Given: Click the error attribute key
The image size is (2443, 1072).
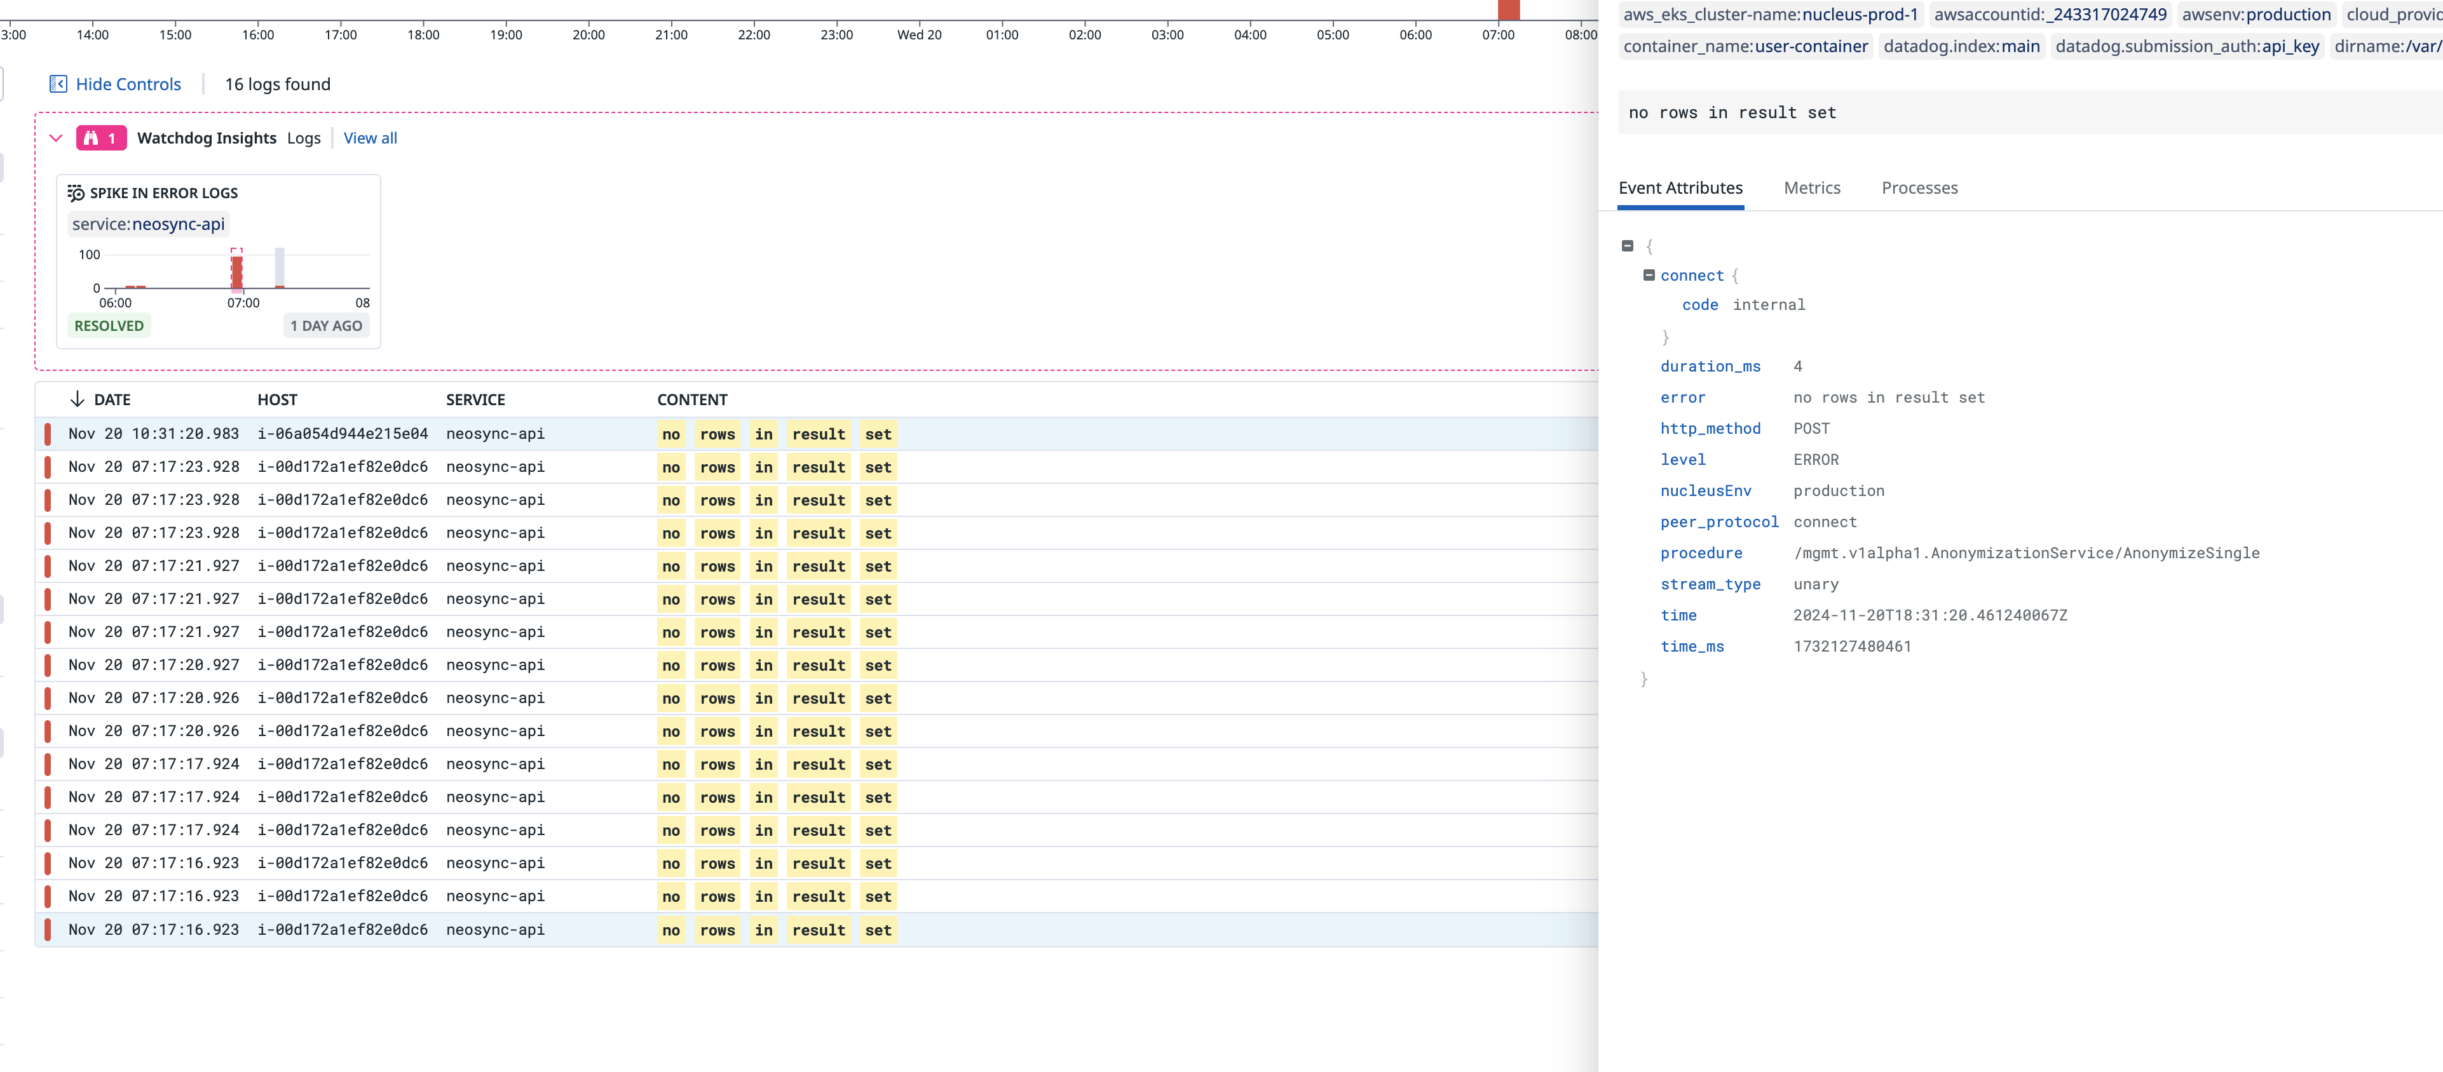Looking at the screenshot, I should pos(1682,398).
